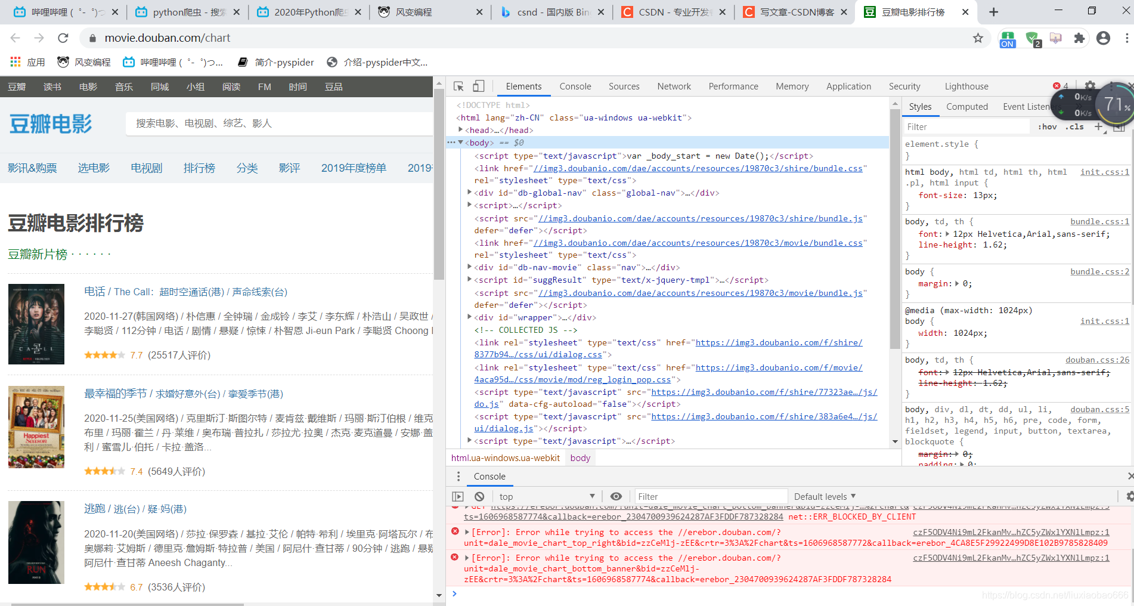
Task: Expand the first [Error] console message
Action: coord(467,532)
